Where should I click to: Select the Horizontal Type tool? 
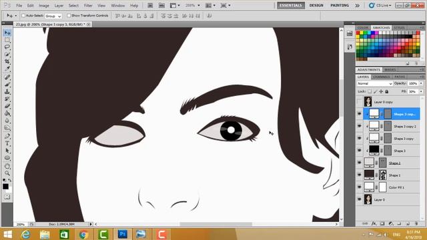coord(7,143)
